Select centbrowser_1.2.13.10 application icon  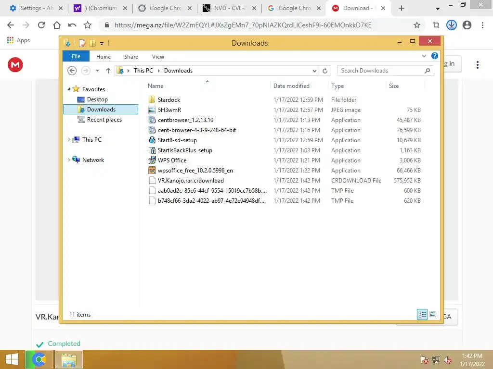152,120
